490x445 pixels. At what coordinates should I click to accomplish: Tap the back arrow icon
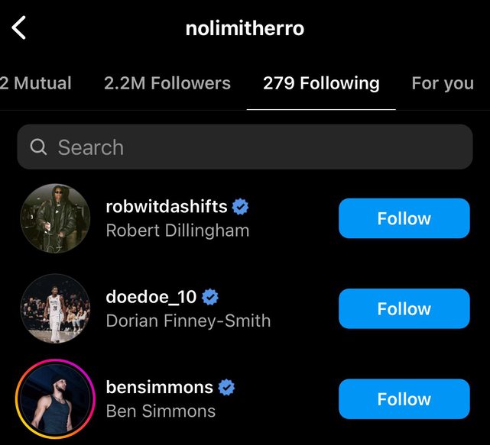[x=19, y=28]
